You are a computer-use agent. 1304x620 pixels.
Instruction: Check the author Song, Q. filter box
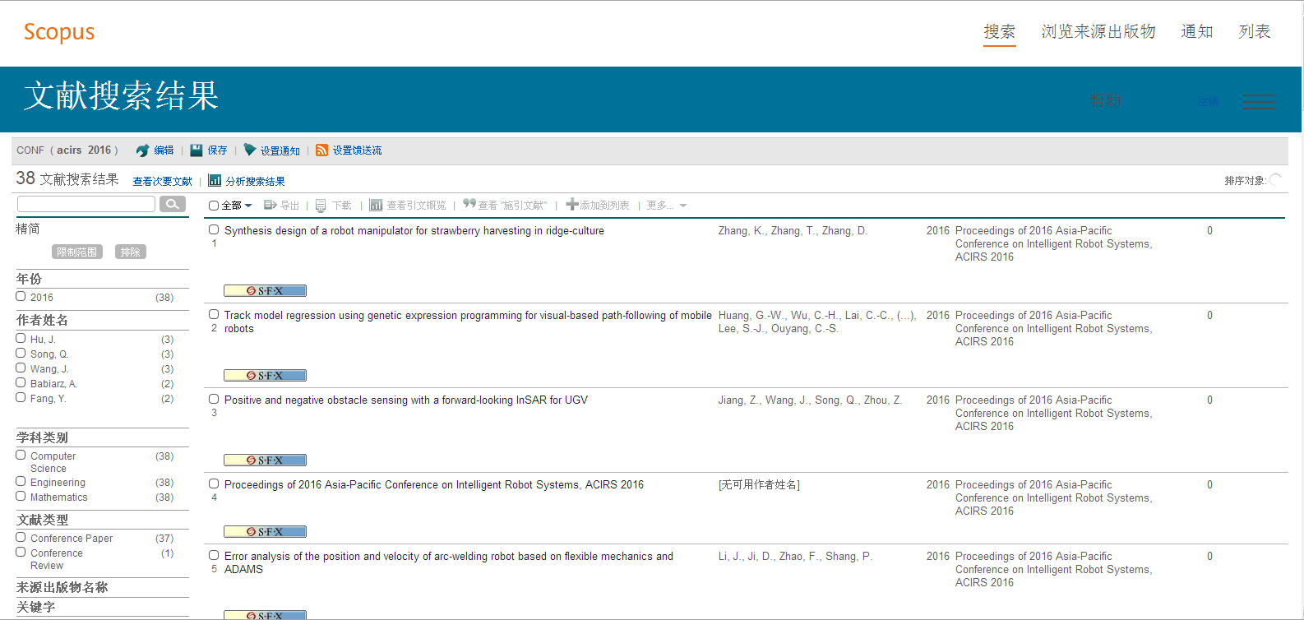click(x=21, y=353)
